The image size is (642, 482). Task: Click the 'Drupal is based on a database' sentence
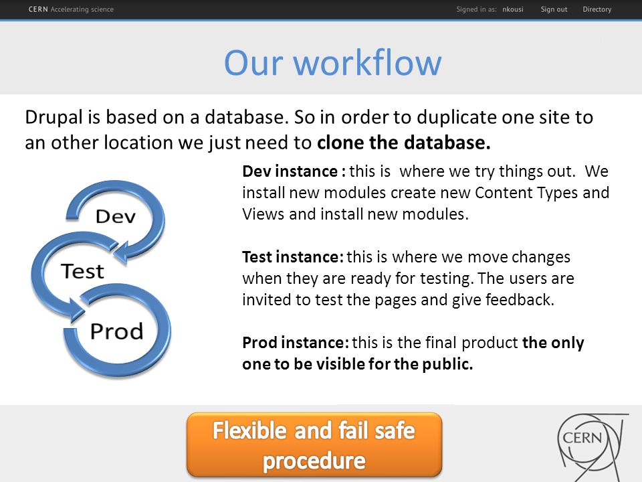157,117
